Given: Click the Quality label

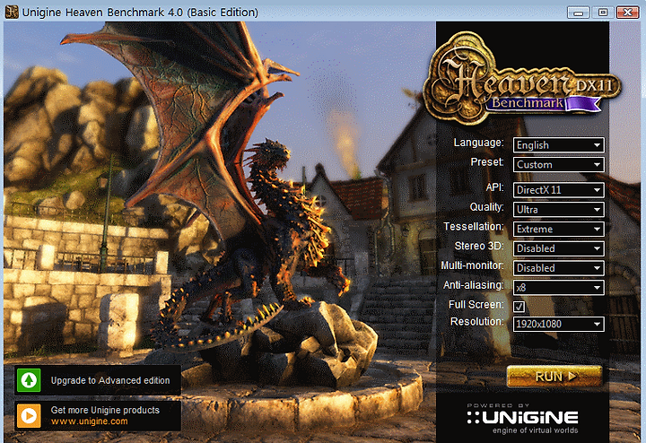Looking at the screenshot, I should [486, 207].
